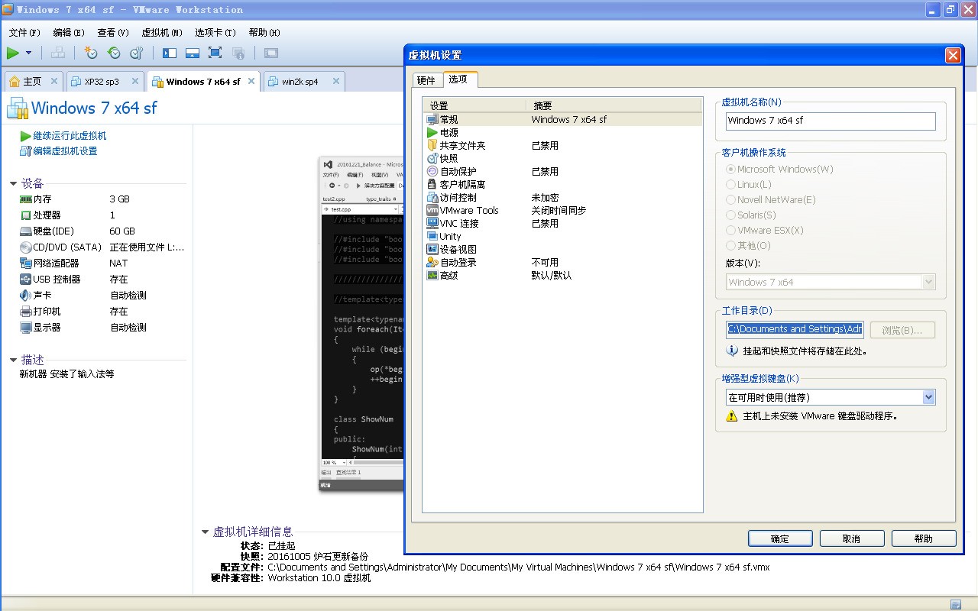The image size is (978, 611).
Task: Click the VM screen preview thumbnail
Action: click(x=361, y=324)
